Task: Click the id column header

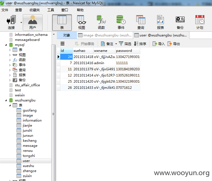Action: (x=66, y=51)
